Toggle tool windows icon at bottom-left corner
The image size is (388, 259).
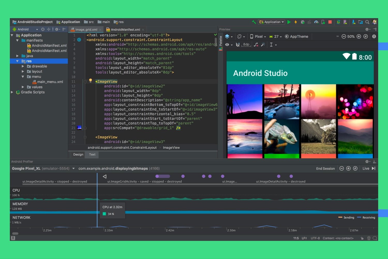(x=13, y=238)
